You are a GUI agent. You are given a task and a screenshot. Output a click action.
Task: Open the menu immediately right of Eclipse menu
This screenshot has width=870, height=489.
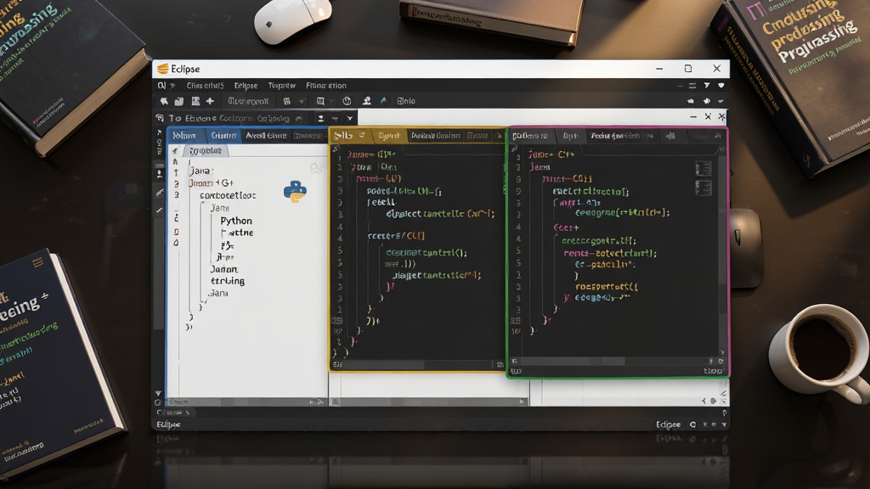coord(282,86)
